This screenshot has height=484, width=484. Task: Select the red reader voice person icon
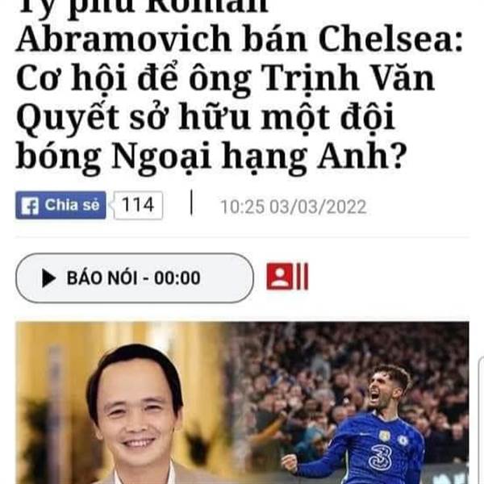click(x=280, y=276)
